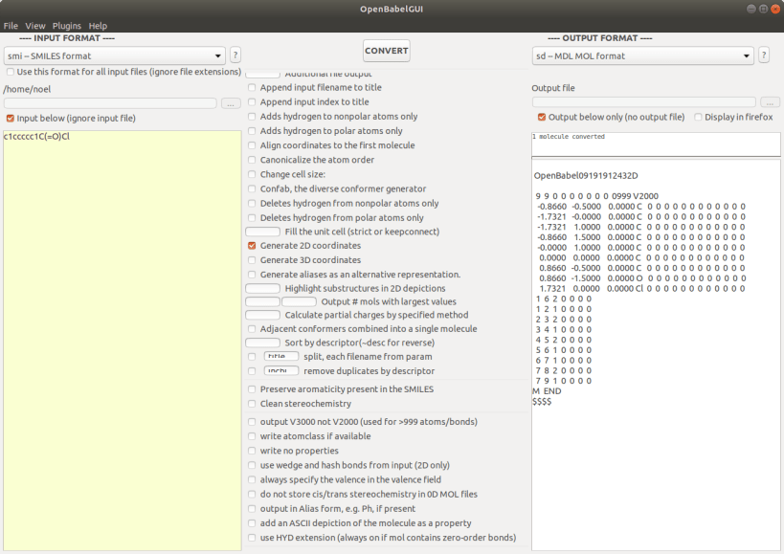Check 'output V3000 not V2000' option

(252, 422)
